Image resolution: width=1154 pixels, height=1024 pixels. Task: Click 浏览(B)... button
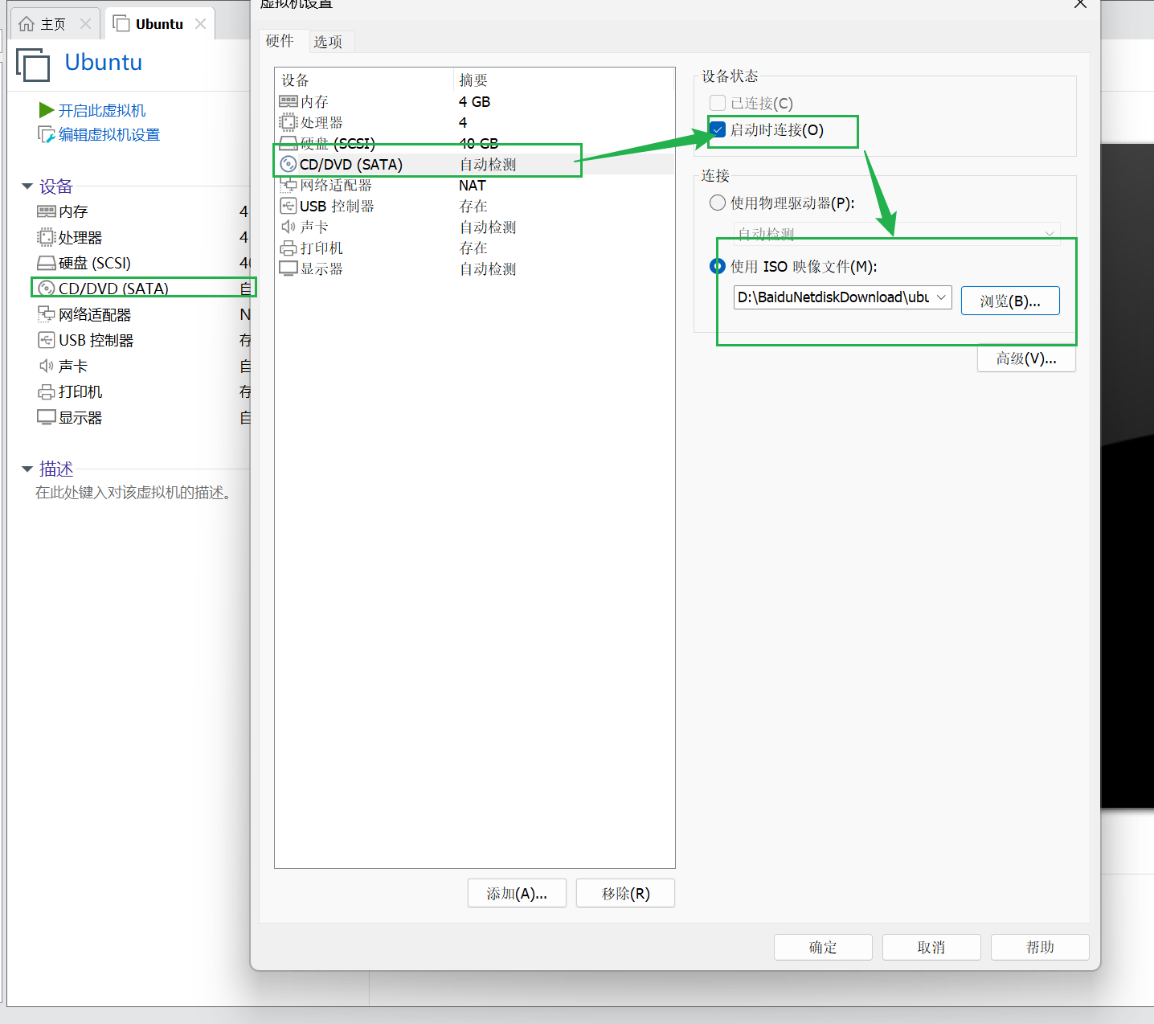[x=1010, y=301]
